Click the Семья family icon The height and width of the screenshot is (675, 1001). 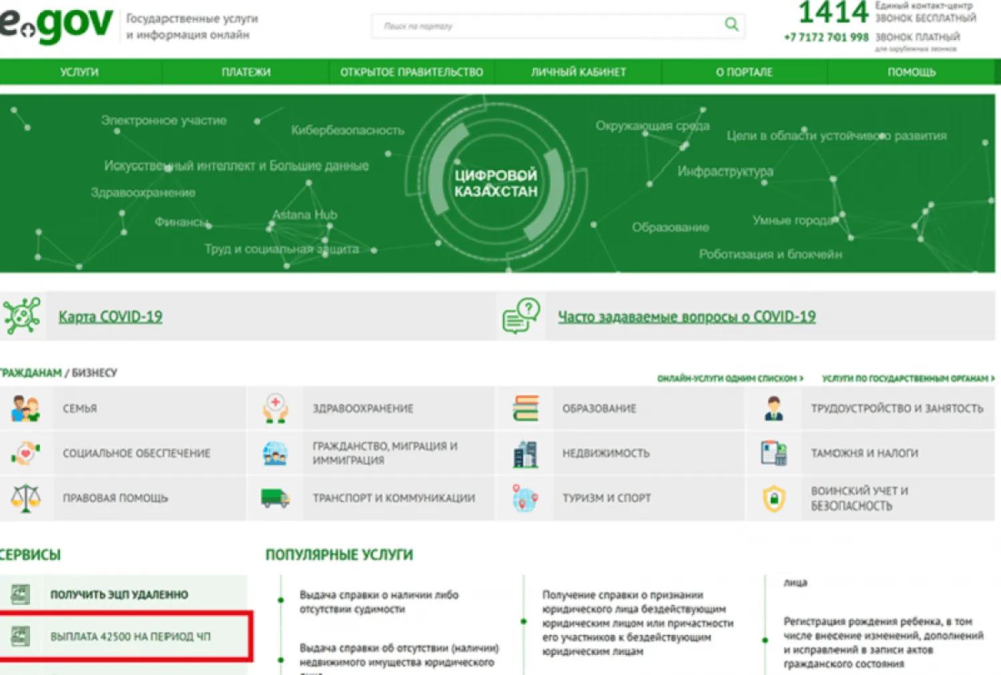tap(25, 408)
